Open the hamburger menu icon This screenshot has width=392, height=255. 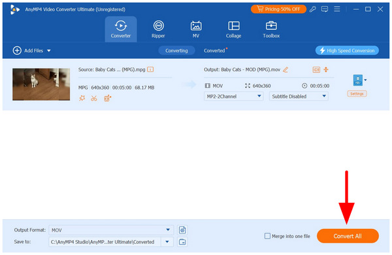coord(337,9)
